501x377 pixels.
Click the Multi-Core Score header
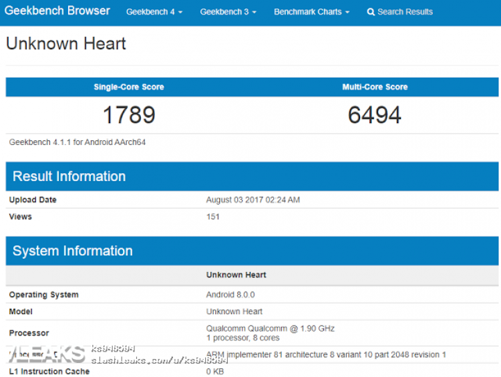coord(375,87)
